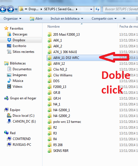Viewport: 138px width, 166px height.
Task: Select A7K_1 306 MAXI folder icon
Action: (x=49, y=52)
